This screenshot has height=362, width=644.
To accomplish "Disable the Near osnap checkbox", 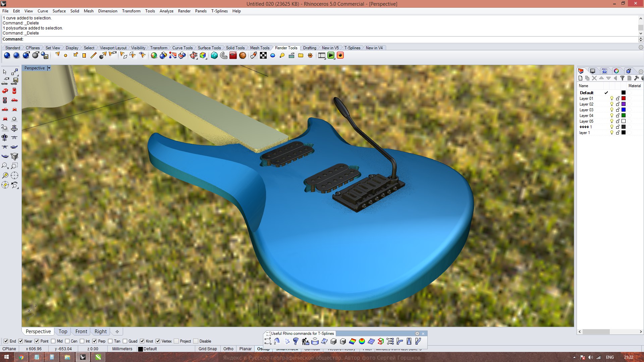I will [x=21, y=341].
